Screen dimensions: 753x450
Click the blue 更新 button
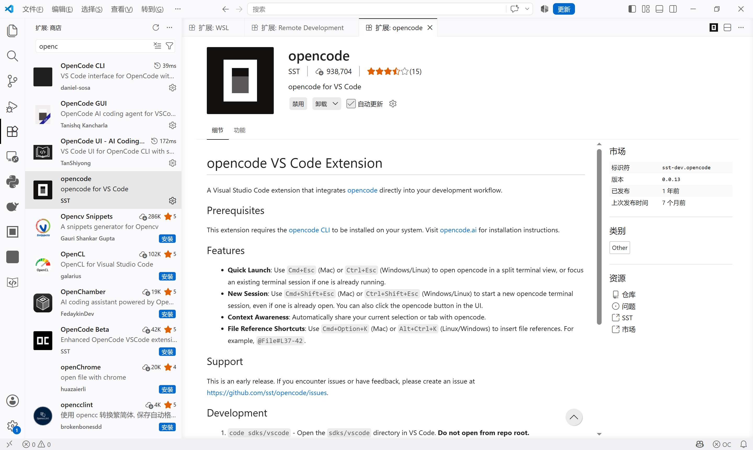564,9
